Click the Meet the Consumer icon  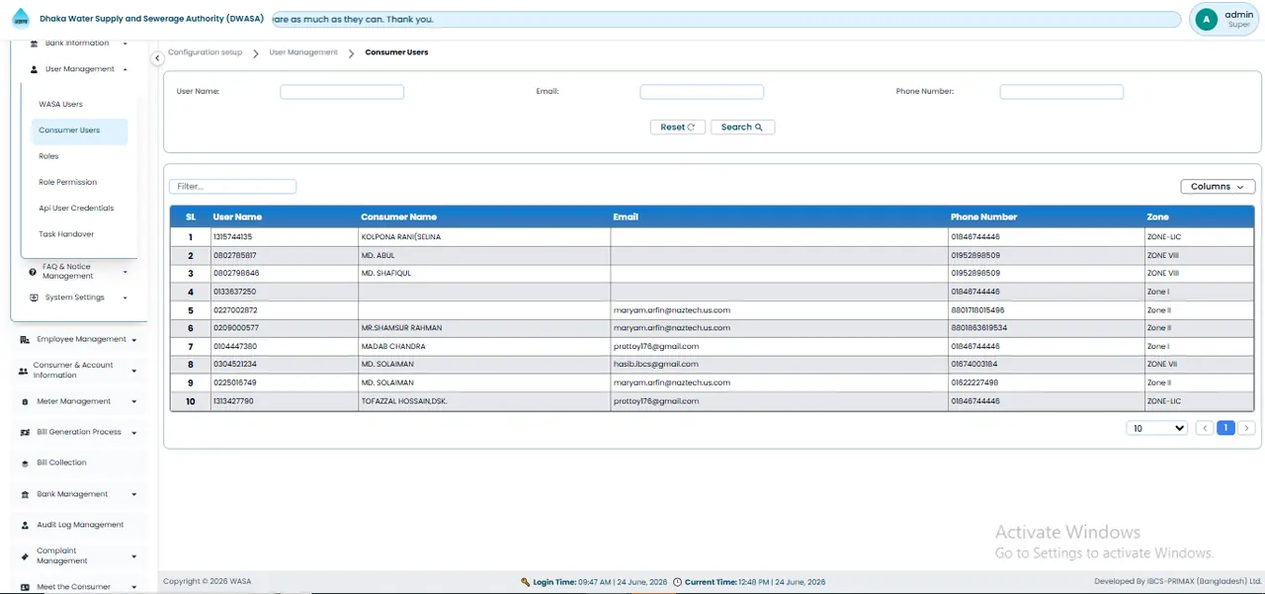[x=25, y=587]
